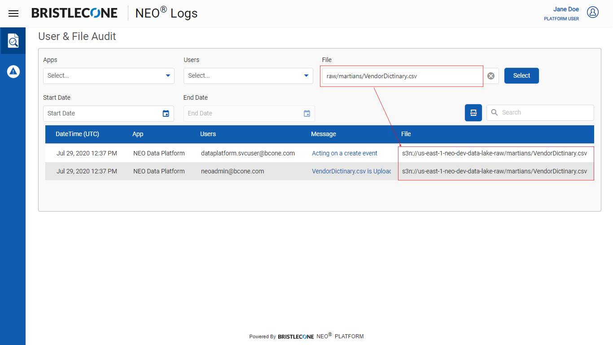Clear the File field with the X icon

491,76
